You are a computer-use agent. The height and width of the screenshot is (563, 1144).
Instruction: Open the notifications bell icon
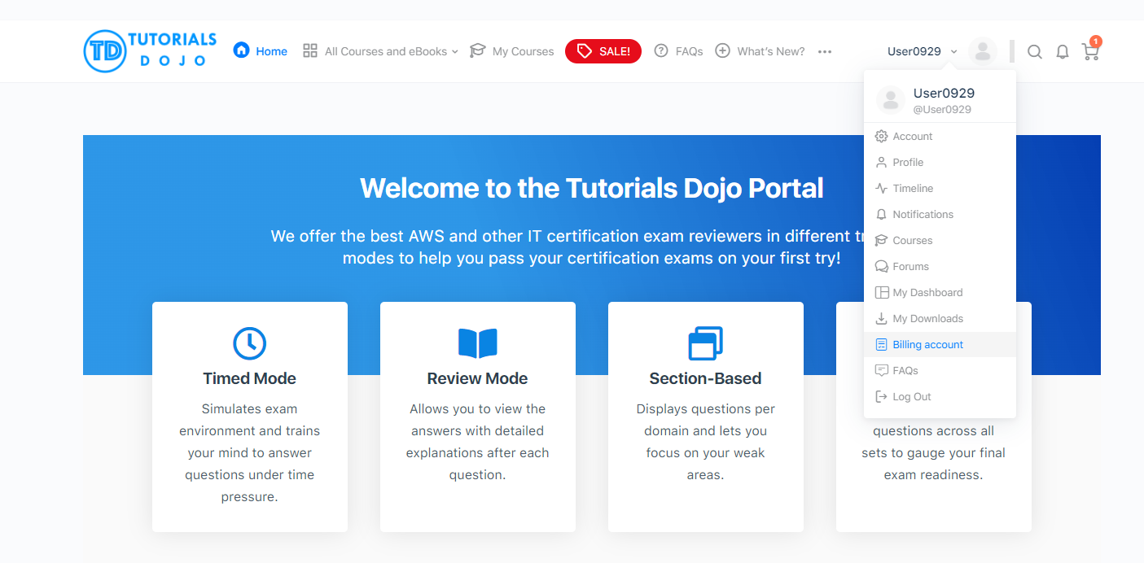[1063, 52]
